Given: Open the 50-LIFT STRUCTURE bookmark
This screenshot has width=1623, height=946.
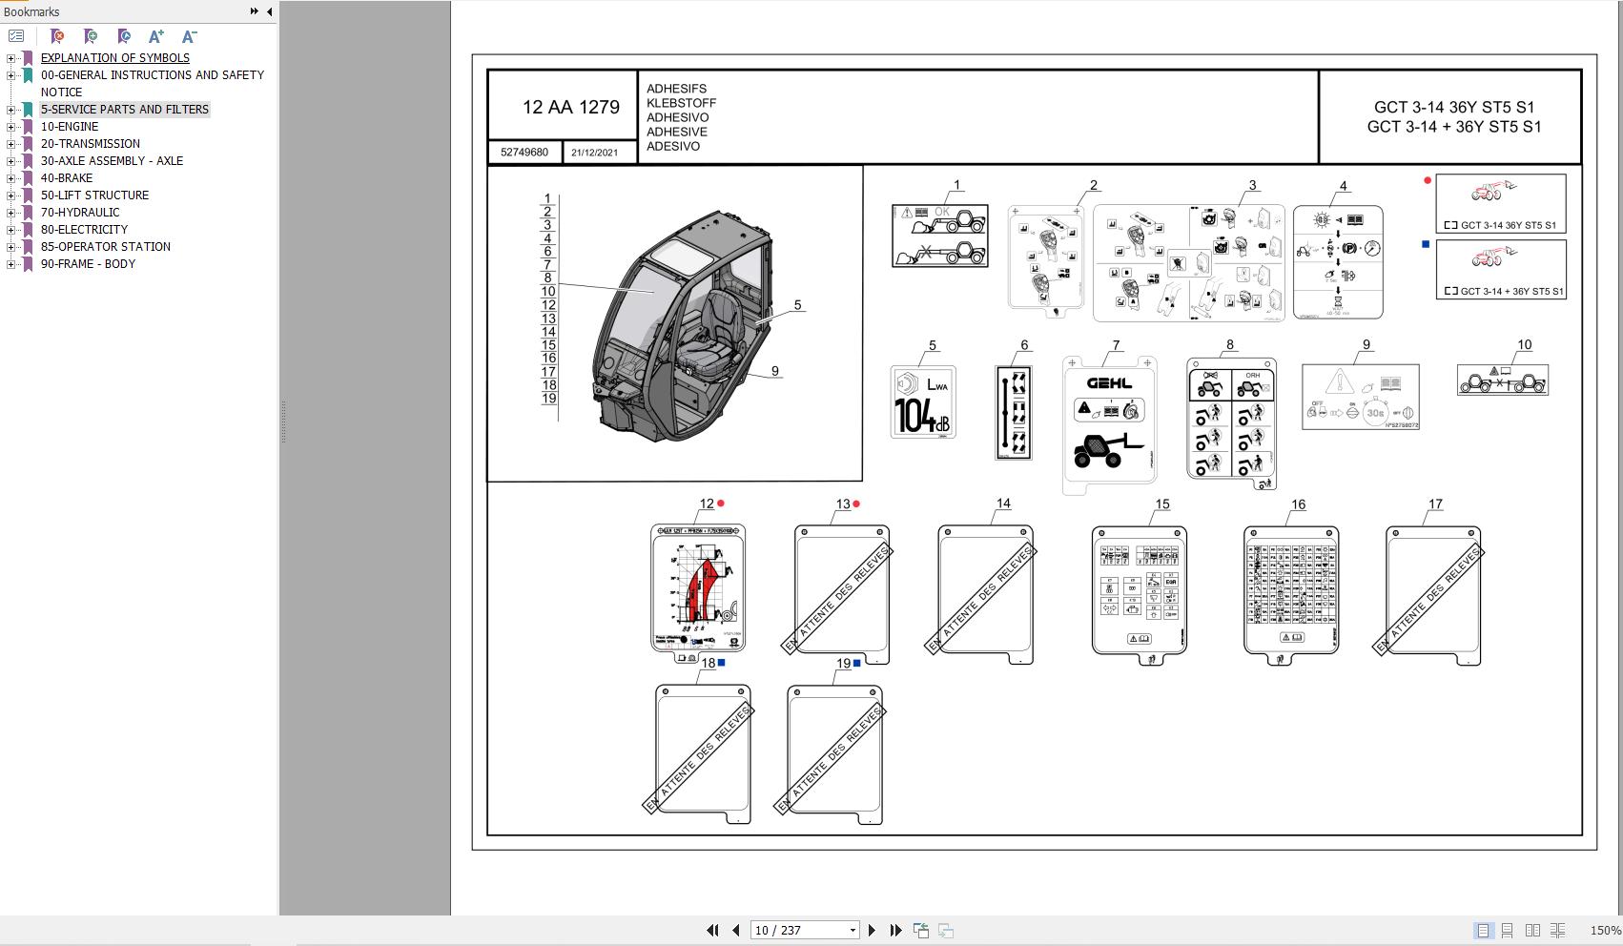Looking at the screenshot, I should (x=94, y=195).
